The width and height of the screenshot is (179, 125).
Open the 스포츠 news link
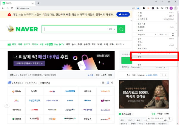[x=104, y=75]
